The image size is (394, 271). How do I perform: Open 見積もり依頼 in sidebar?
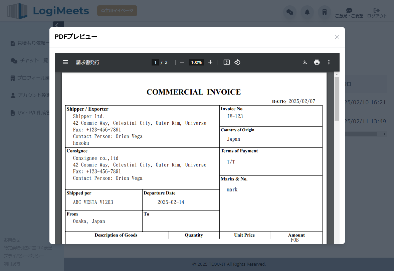tap(30, 43)
